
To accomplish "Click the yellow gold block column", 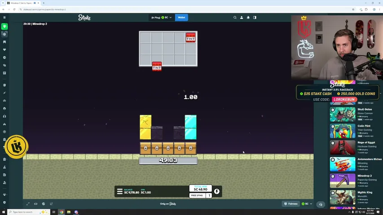I will coord(145,127).
